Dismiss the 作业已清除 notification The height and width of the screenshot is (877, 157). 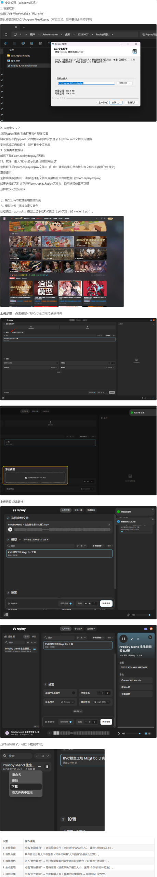153,509
